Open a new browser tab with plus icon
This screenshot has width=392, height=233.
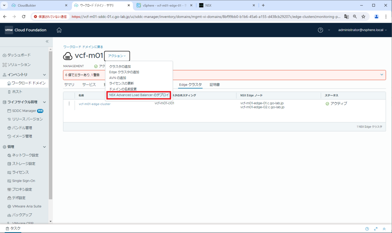click(263, 5)
